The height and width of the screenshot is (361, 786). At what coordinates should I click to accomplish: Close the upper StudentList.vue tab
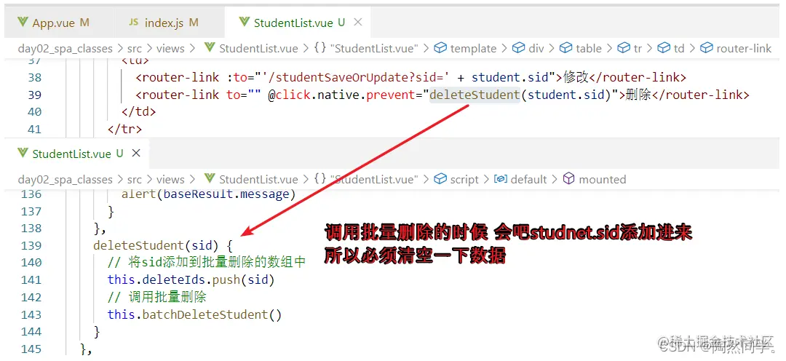(357, 22)
